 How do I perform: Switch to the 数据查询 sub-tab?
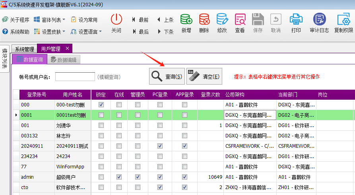(29, 60)
